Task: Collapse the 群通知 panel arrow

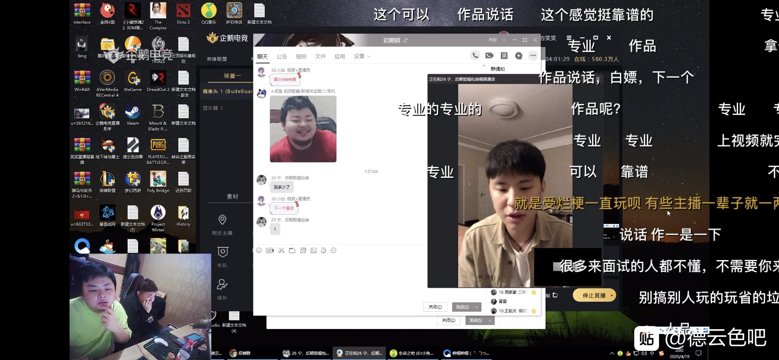Action: 484,66
